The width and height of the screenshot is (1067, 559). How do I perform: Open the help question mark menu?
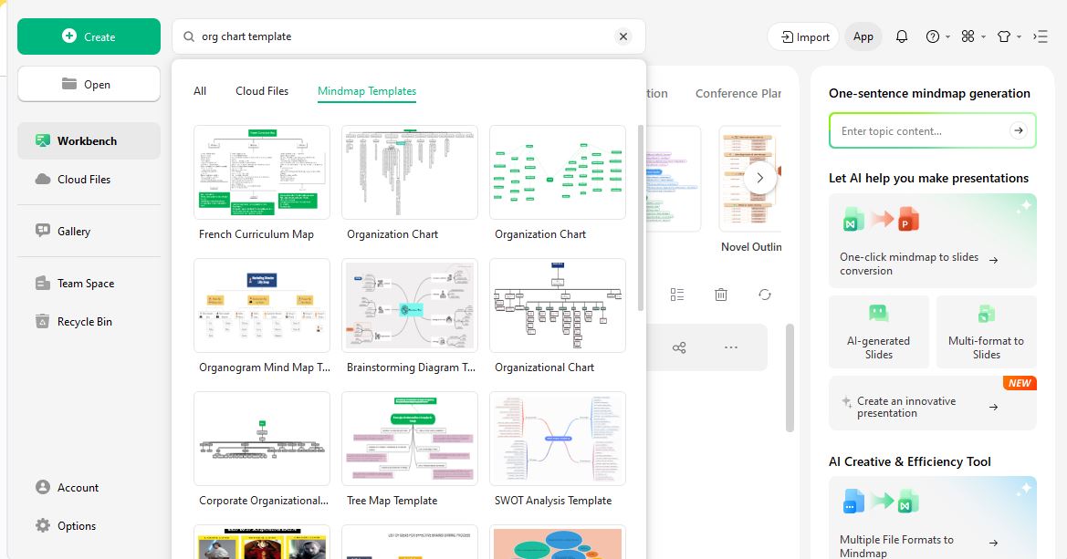point(937,36)
